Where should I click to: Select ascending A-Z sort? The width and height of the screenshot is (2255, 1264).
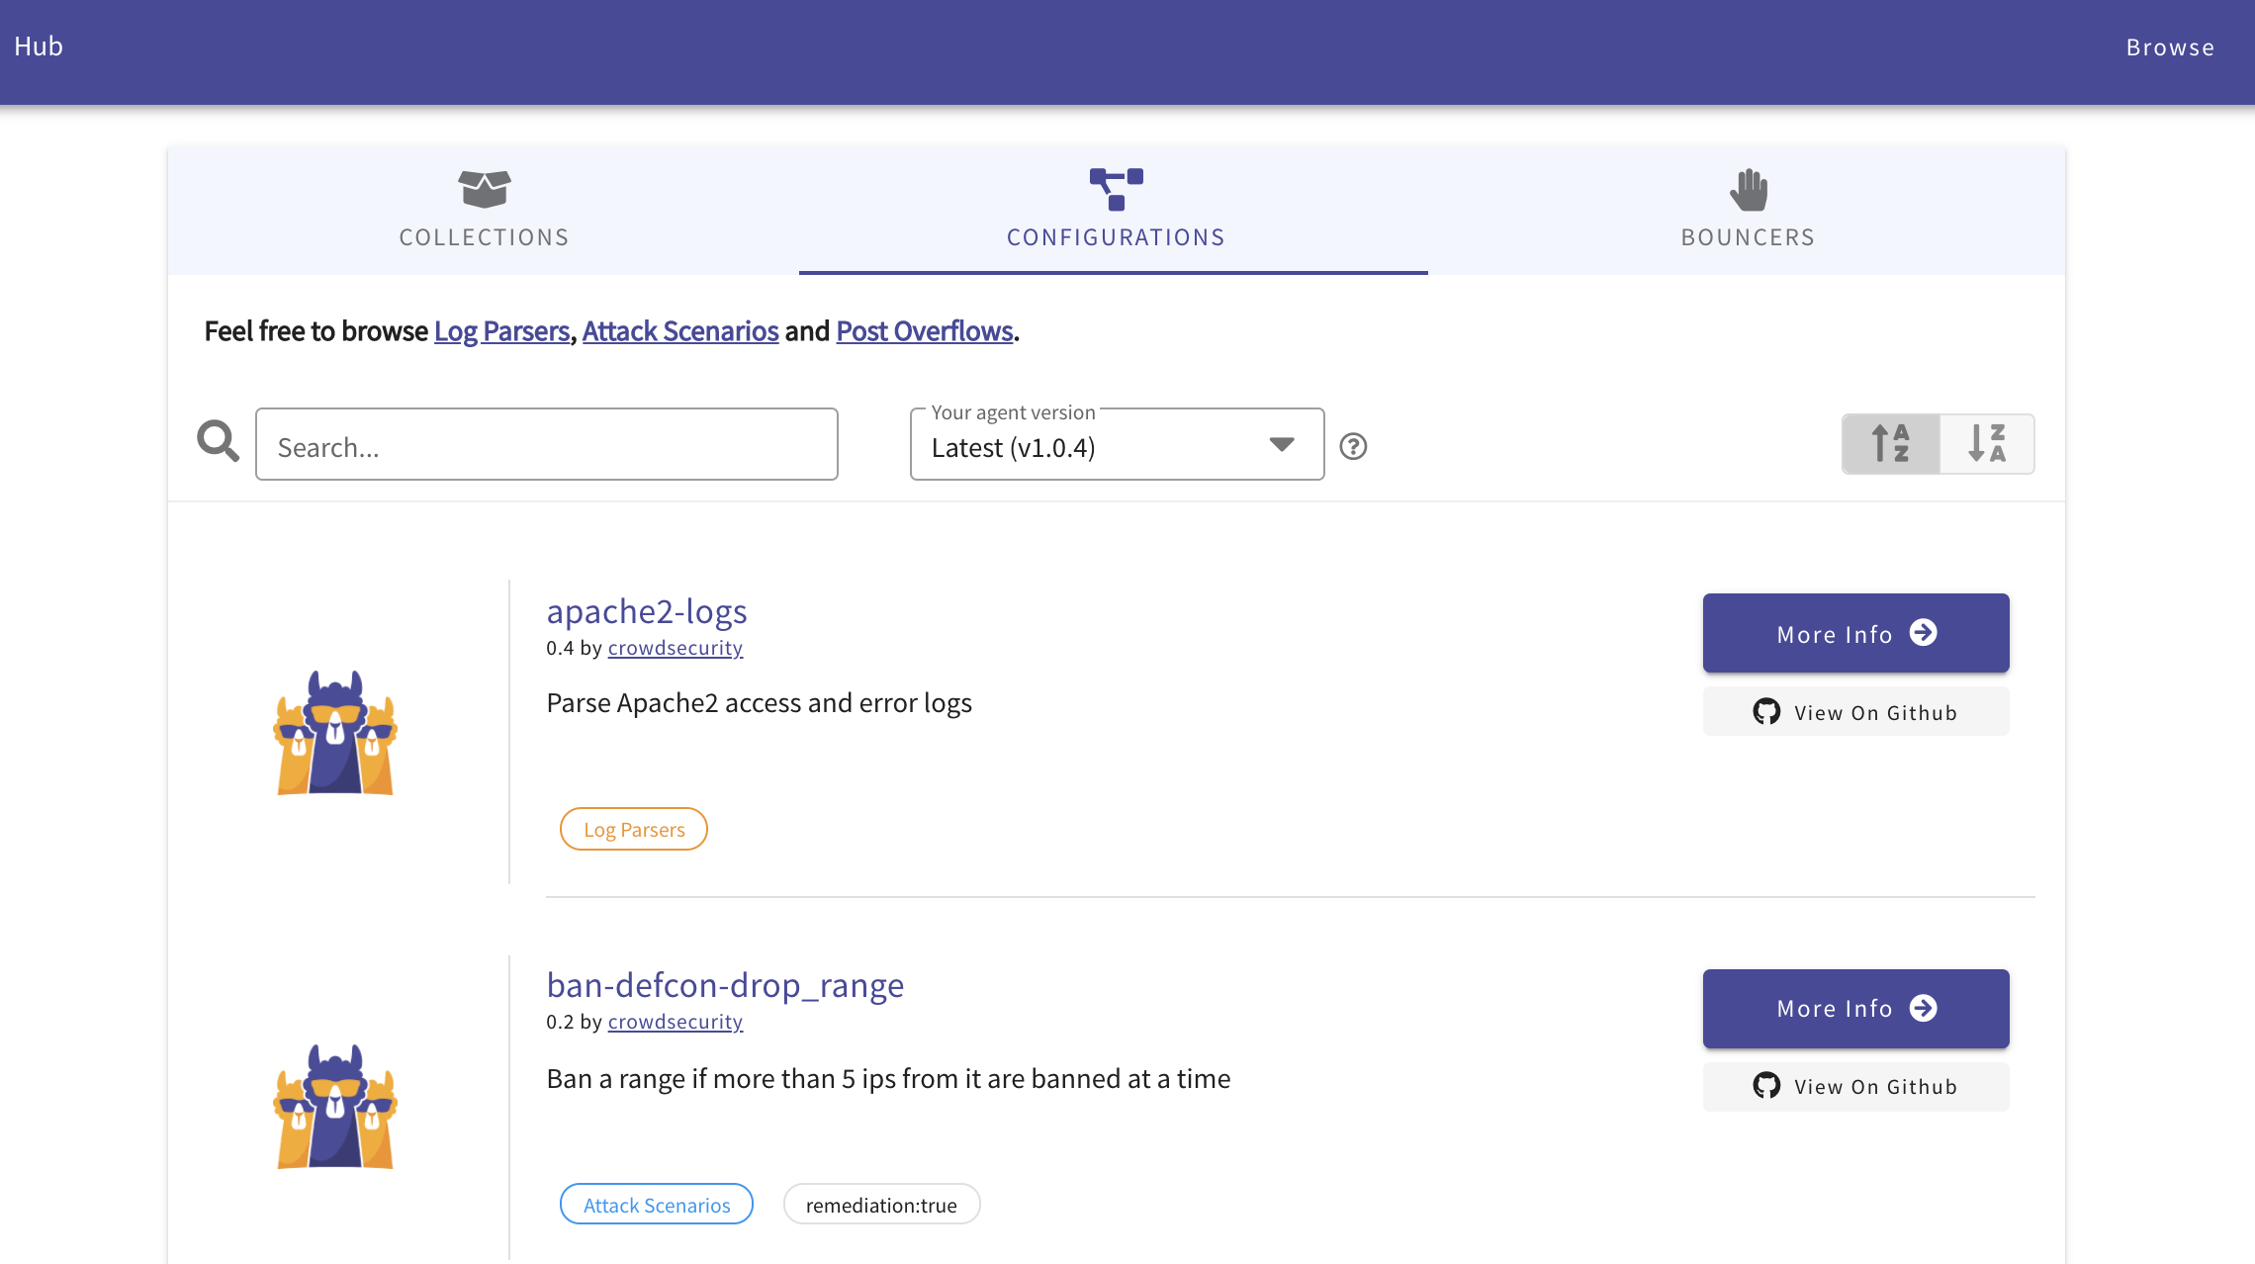pyautogui.click(x=1890, y=443)
